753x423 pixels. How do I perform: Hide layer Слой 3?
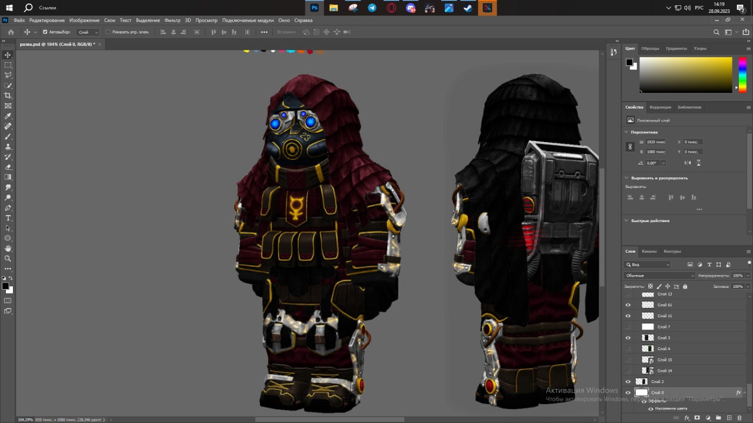pos(628,338)
